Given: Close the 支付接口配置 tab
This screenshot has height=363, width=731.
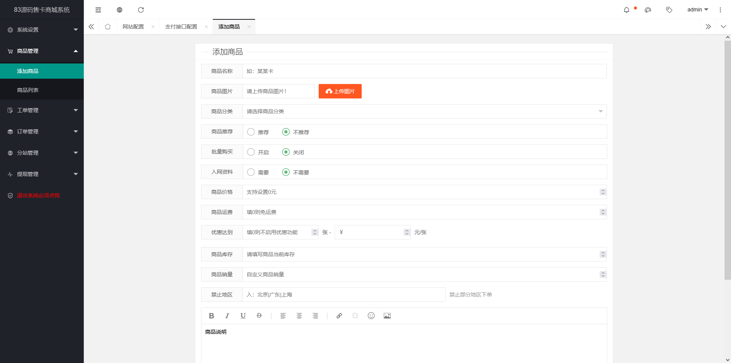Looking at the screenshot, I should pos(206,27).
